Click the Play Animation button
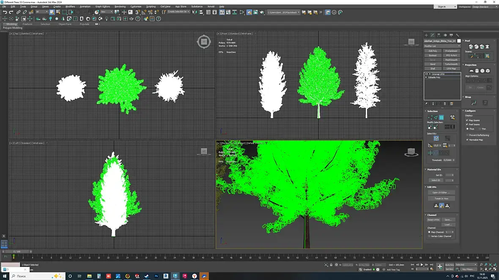This screenshot has width=499, height=280. coord(422,264)
